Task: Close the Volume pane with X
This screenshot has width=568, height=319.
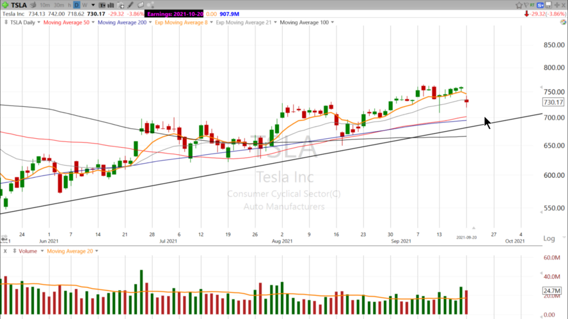Action: pyautogui.click(x=4, y=251)
